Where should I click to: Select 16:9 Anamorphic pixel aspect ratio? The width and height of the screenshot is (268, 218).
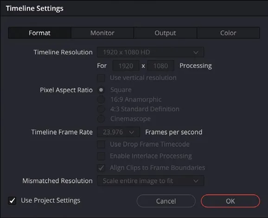tap(101, 100)
